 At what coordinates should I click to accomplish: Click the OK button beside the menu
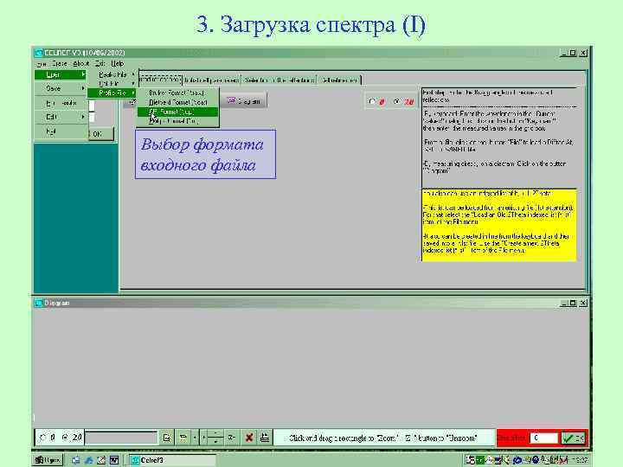100,134
